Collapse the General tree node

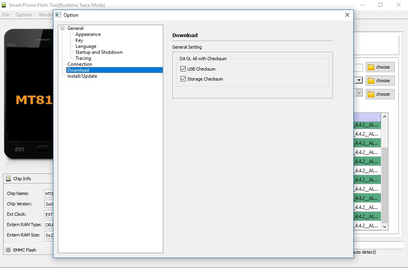coord(62,28)
